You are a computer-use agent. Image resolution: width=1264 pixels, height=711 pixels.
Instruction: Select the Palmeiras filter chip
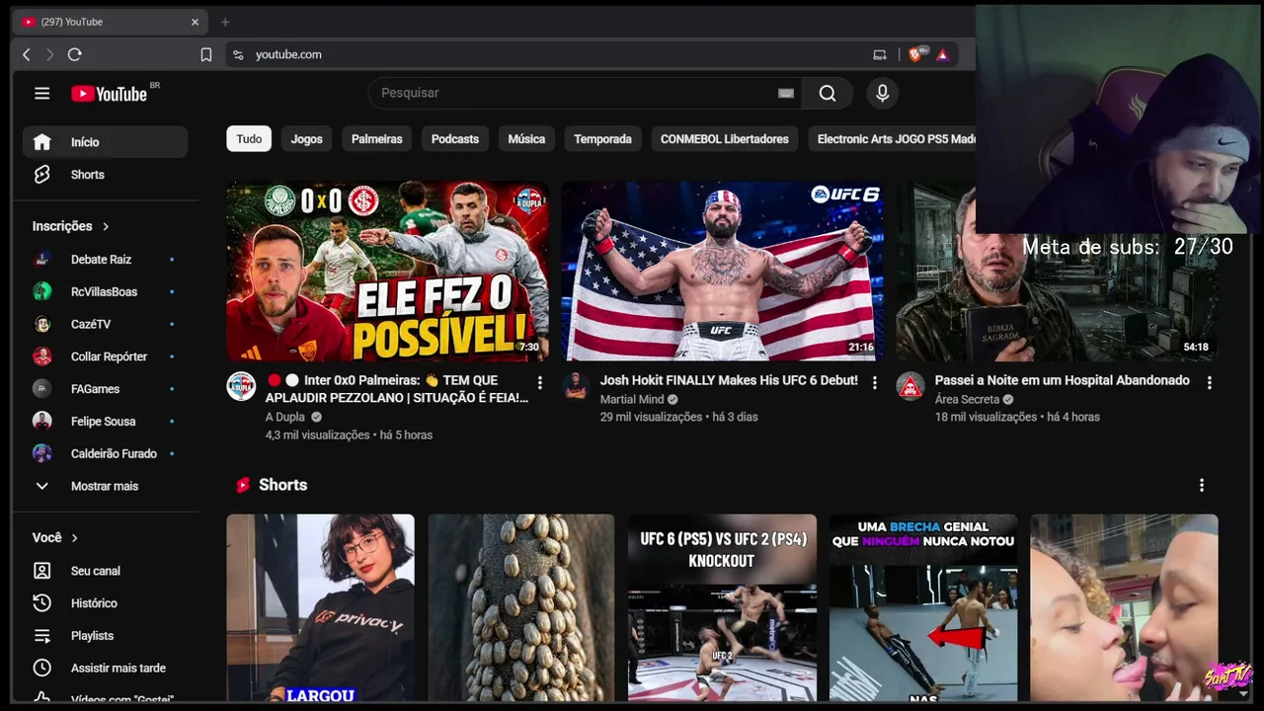[x=377, y=139]
